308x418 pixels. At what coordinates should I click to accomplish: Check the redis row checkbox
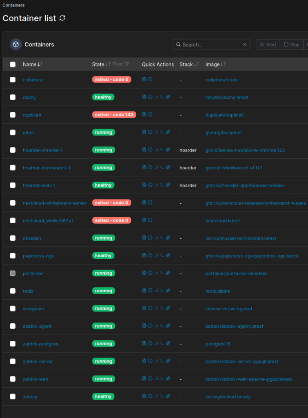13,291
